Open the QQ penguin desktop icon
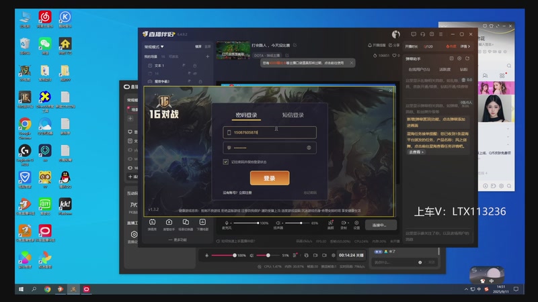The width and height of the screenshot is (538, 302). point(65,180)
